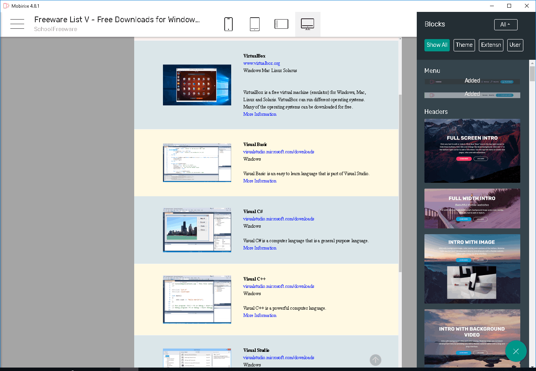
Task: Click the Headers section label
Action: click(436, 112)
